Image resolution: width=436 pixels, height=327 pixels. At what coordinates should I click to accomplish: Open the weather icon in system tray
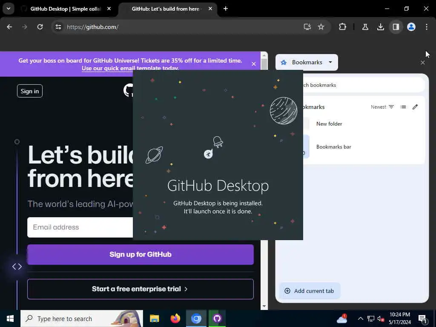pos(342,318)
